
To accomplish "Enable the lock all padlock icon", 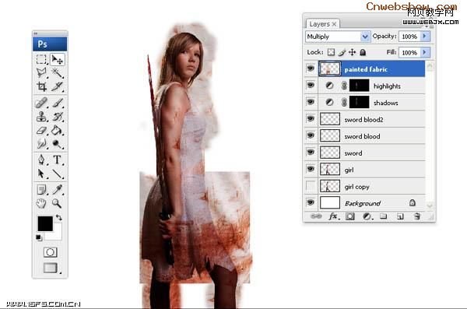I will (363, 52).
